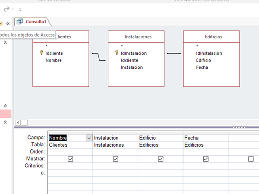Collapse the navigation pane with double chevron

coord(8,23)
